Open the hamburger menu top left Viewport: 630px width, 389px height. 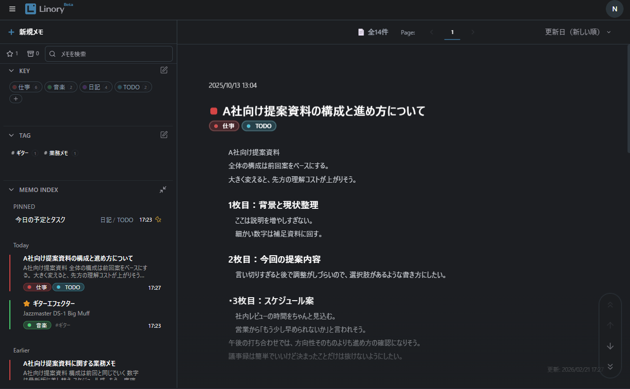pos(12,8)
